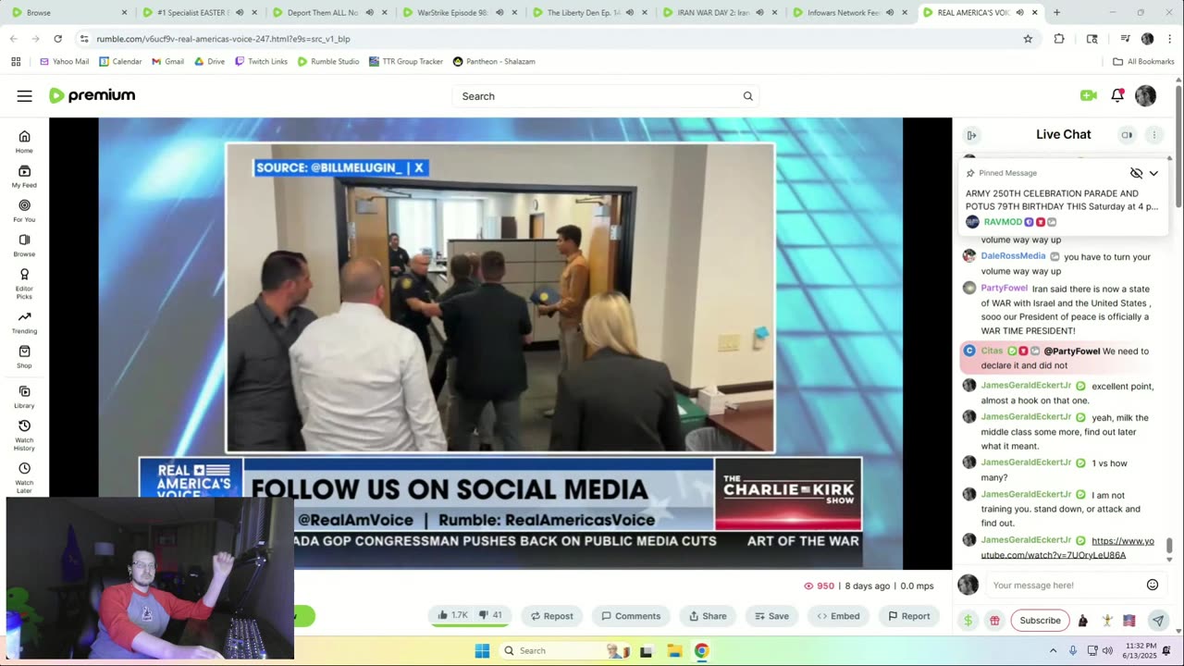The width and height of the screenshot is (1184, 666).
Task: Open Browse in the Rumble sidebar
Action: pos(24,245)
